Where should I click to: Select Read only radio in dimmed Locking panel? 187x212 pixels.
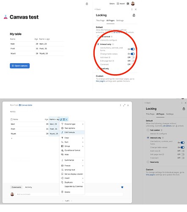coord(148,162)
